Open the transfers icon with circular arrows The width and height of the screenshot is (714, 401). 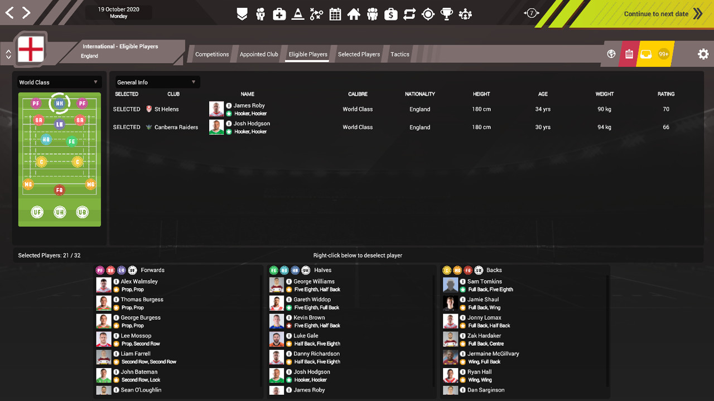click(409, 14)
